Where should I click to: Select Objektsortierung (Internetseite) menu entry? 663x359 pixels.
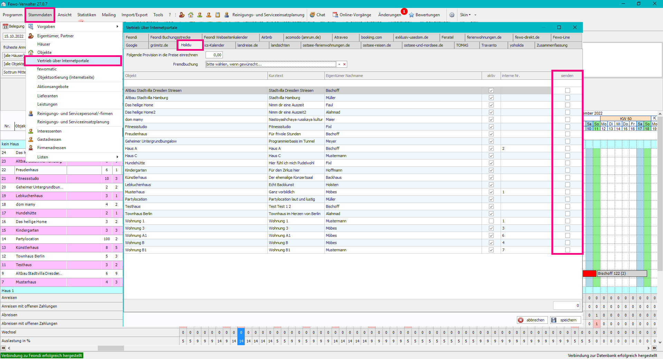pyautogui.click(x=66, y=77)
